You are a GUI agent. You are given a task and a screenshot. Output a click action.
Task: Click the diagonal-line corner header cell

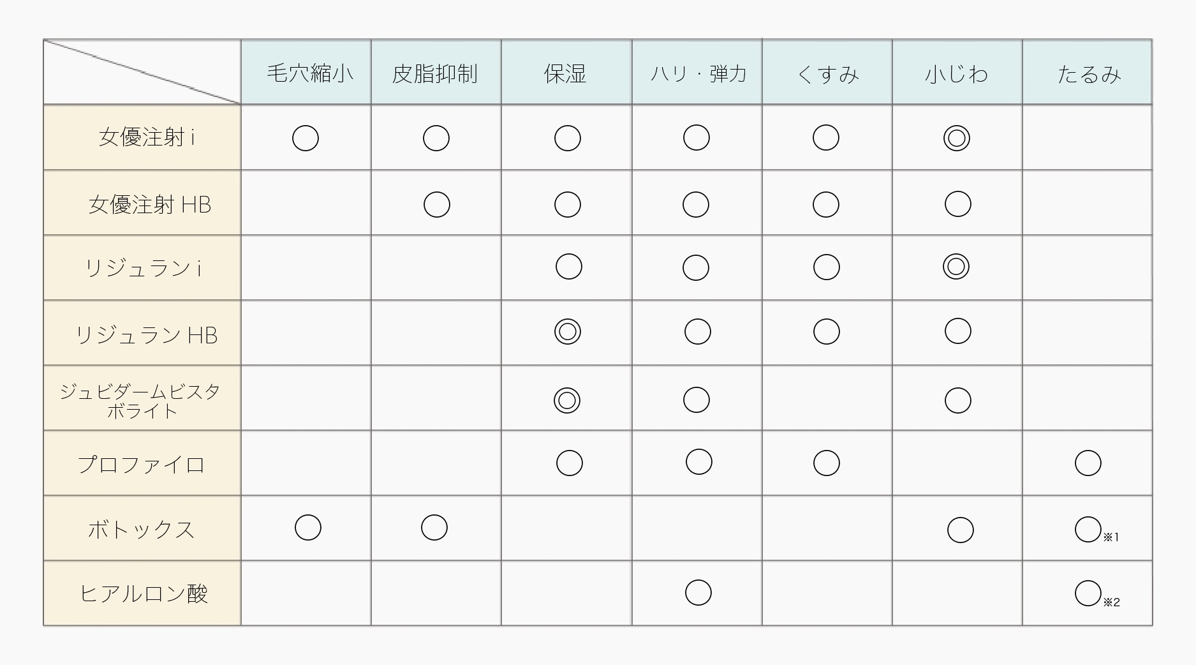[x=142, y=72]
